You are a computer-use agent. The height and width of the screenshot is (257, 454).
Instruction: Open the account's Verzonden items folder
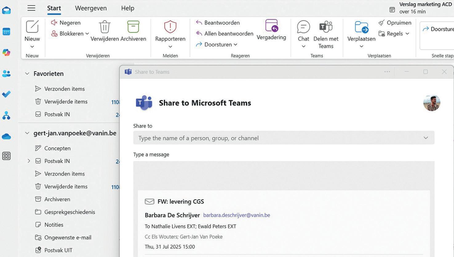[64, 174]
